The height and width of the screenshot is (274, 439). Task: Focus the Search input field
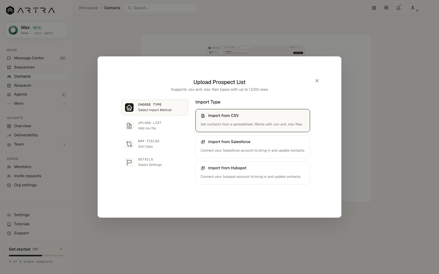click(161, 8)
